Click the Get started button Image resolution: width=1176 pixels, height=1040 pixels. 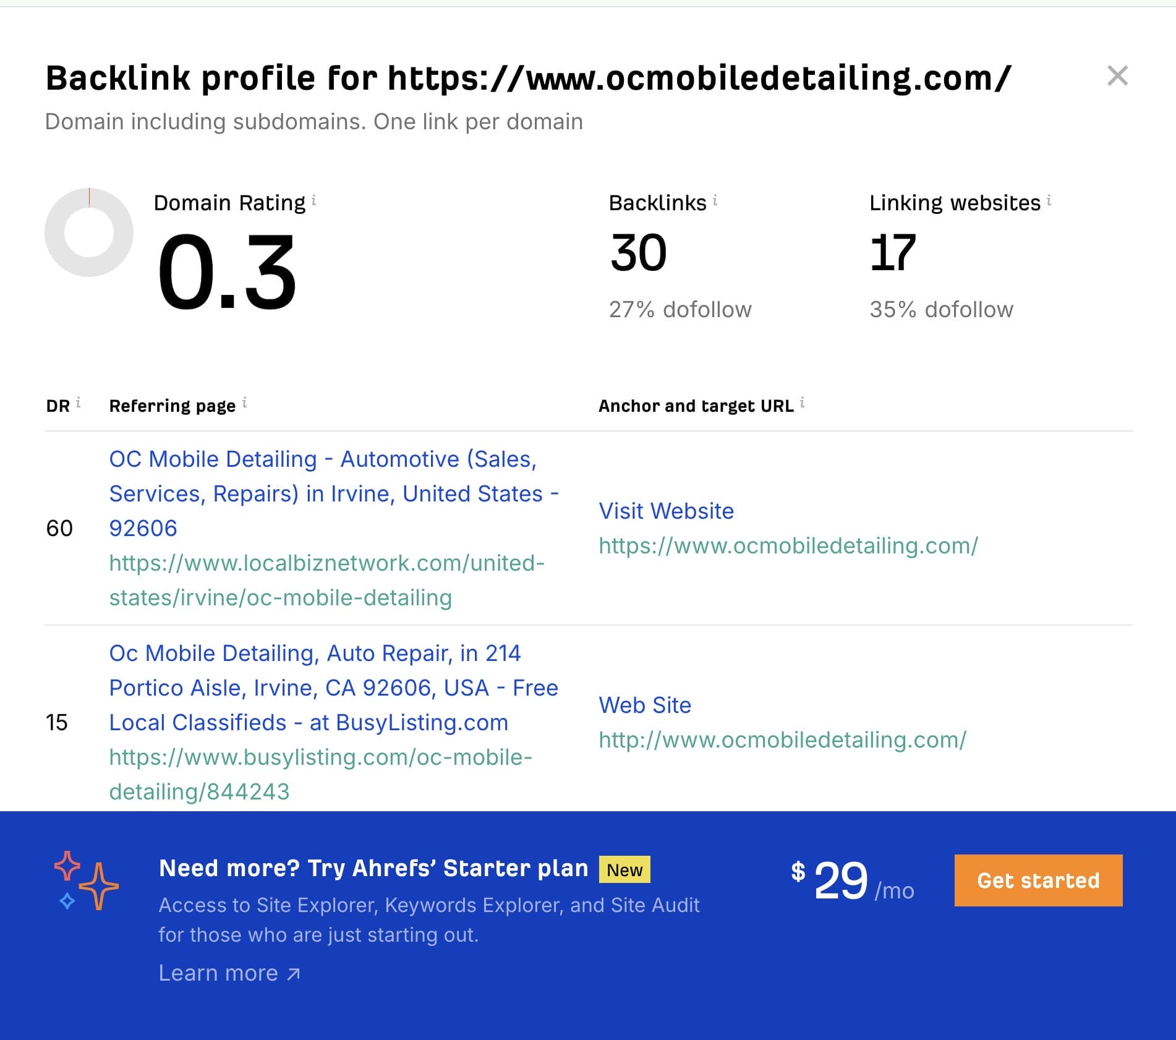1038,880
